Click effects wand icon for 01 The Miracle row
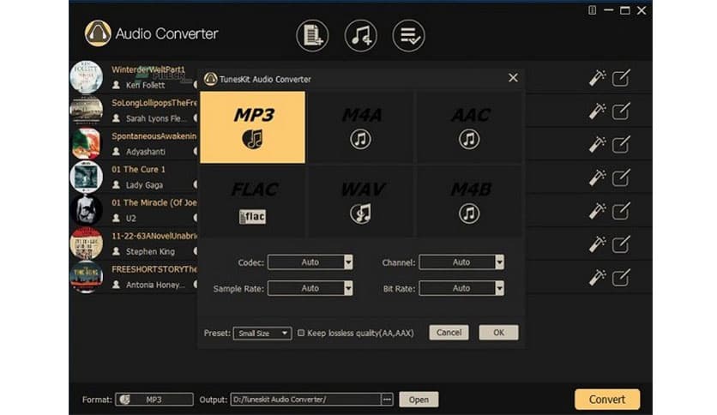This screenshot has height=415, width=717. pos(597,211)
